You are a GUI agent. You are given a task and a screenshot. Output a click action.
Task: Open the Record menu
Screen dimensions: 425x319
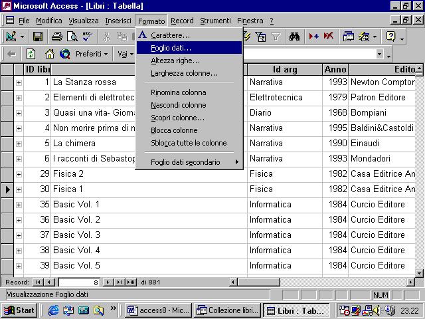coord(182,21)
